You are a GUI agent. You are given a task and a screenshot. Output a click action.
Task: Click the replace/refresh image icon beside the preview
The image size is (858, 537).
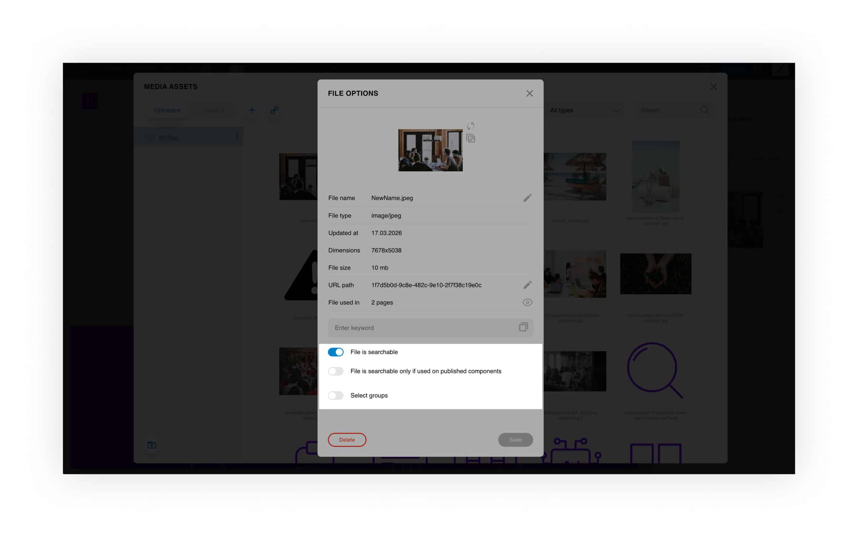(470, 126)
